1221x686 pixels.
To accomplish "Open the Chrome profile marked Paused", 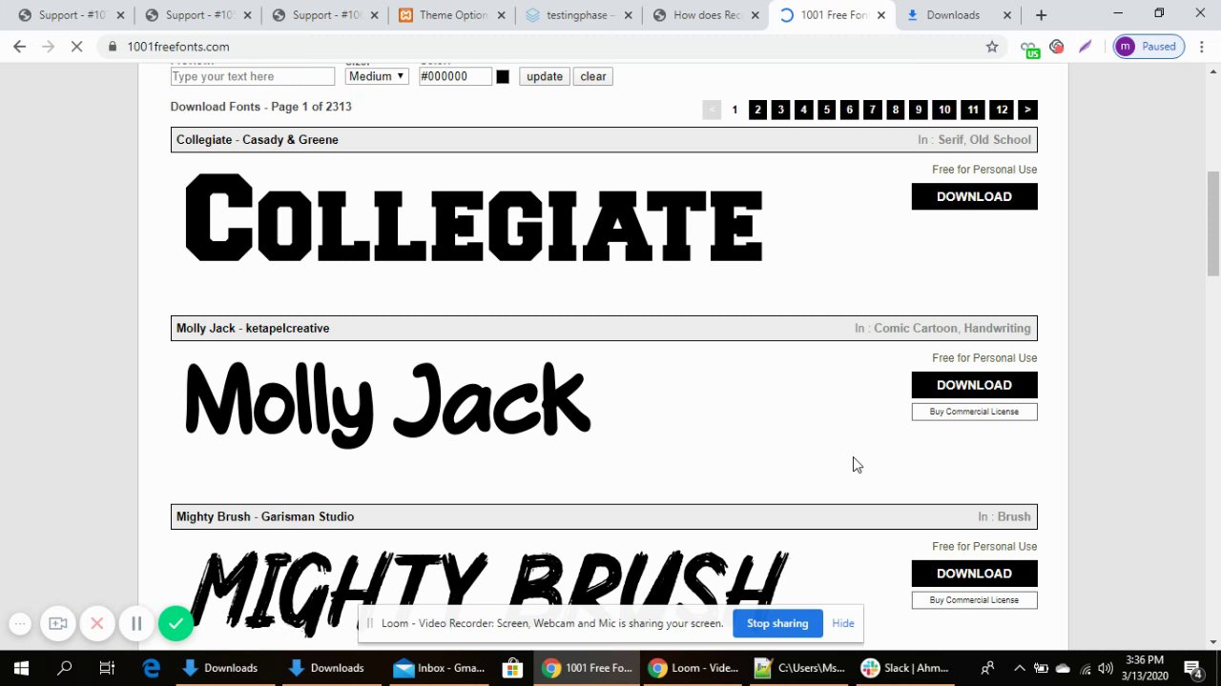I will click(1149, 47).
